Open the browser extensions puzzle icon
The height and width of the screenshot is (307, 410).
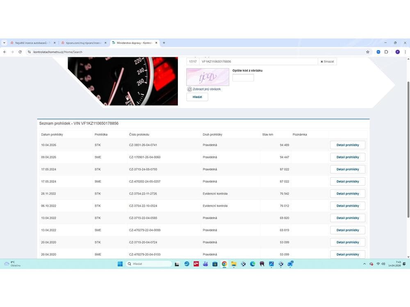tap(386, 52)
